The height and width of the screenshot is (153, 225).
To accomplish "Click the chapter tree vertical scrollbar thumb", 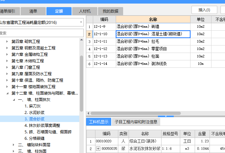I will [82, 84].
